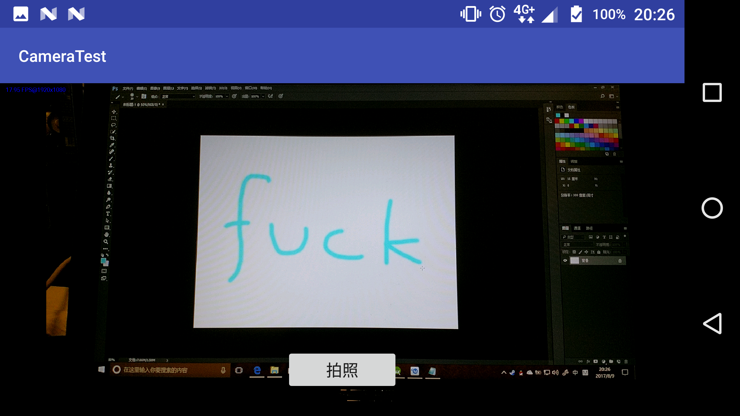Viewport: 740px width, 416px height.
Task: Enable airbrush-style build-up icon
Action: coord(271,96)
